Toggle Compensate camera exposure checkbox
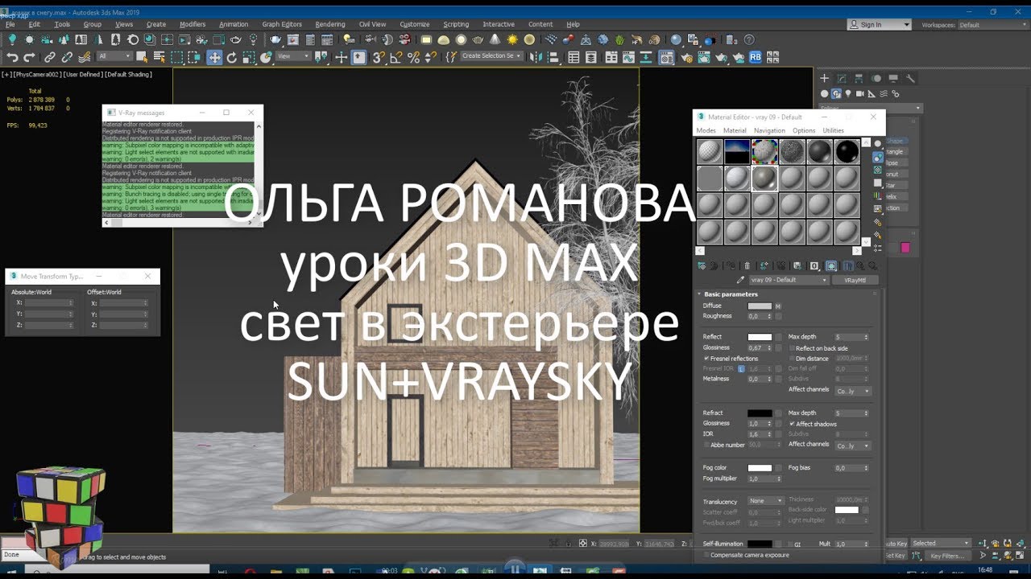This screenshot has height=579, width=1031. click(x=706, y=555)
